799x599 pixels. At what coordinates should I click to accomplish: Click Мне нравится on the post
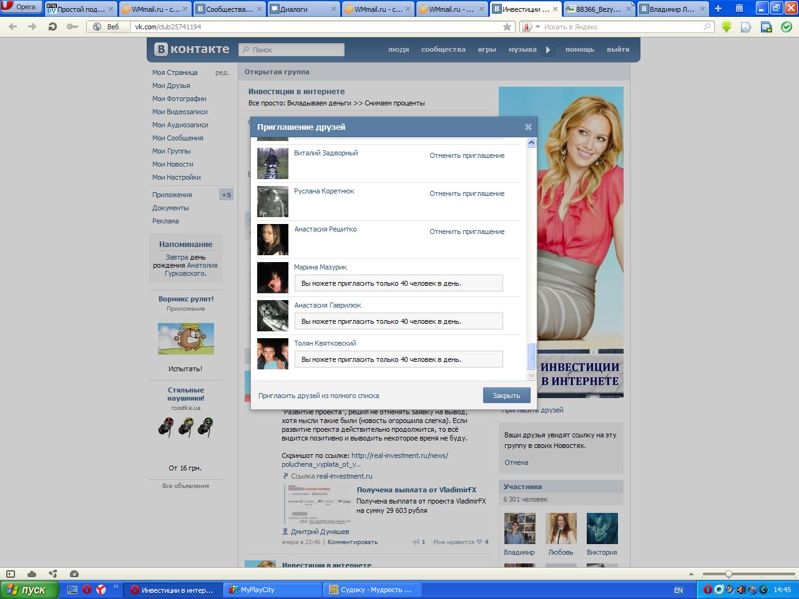click(x=461, y=542)
